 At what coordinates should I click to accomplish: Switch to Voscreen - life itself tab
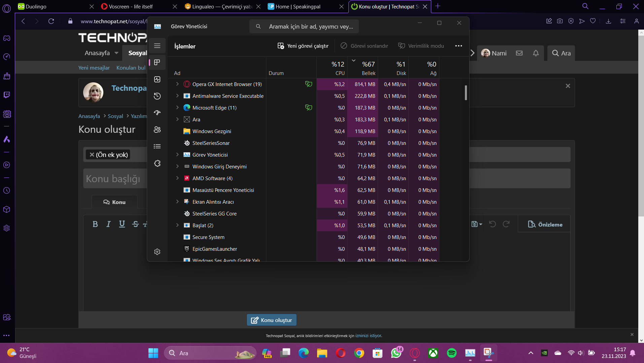pyautogui.click(x=139, y=6)
